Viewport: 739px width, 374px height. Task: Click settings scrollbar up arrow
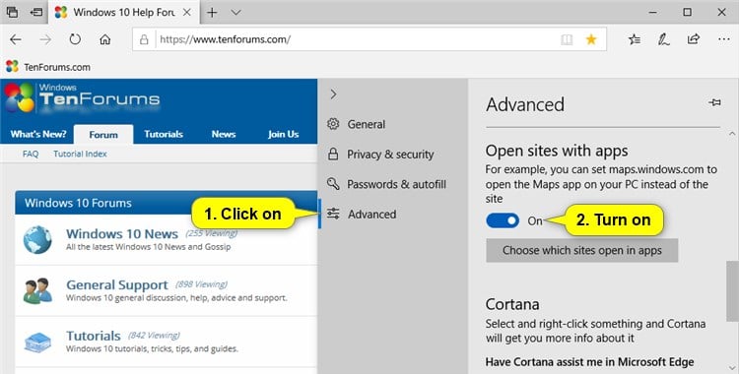coord(732,134)
